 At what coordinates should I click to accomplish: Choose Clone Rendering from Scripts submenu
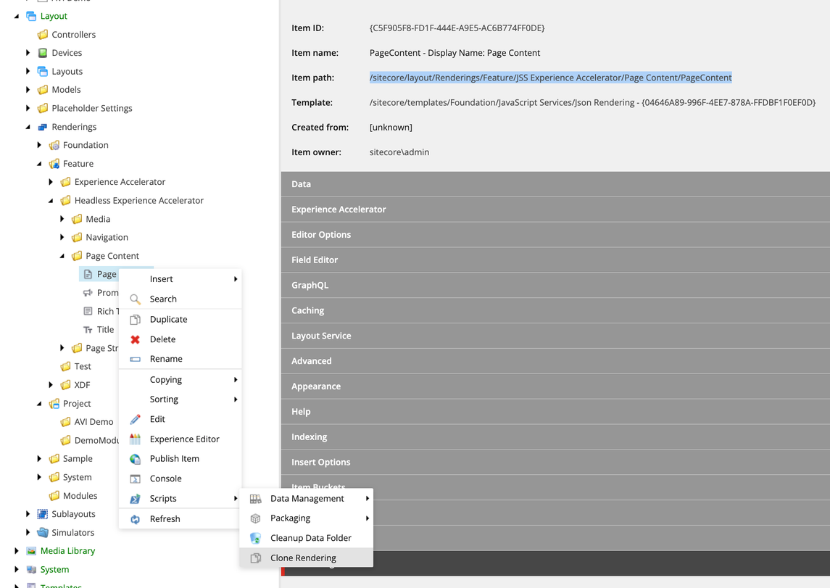point(303,558)
